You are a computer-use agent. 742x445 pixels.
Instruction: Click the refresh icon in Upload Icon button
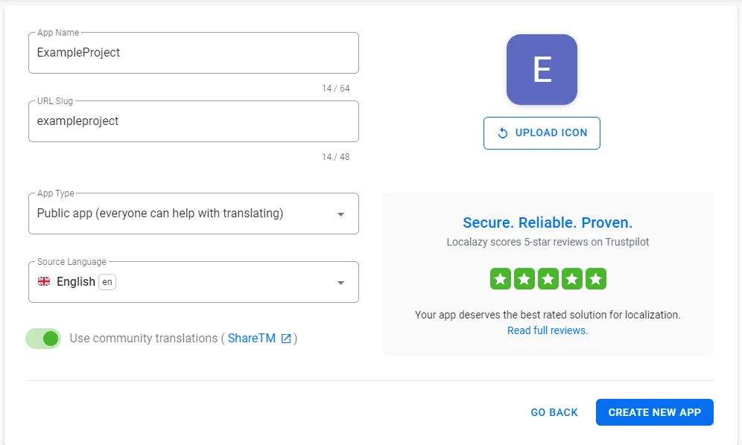[503, 133]
